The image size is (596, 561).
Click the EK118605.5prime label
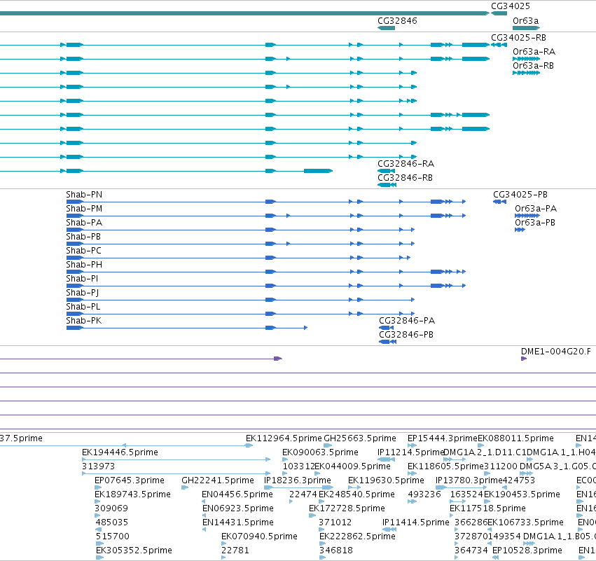tap(445, 466)
